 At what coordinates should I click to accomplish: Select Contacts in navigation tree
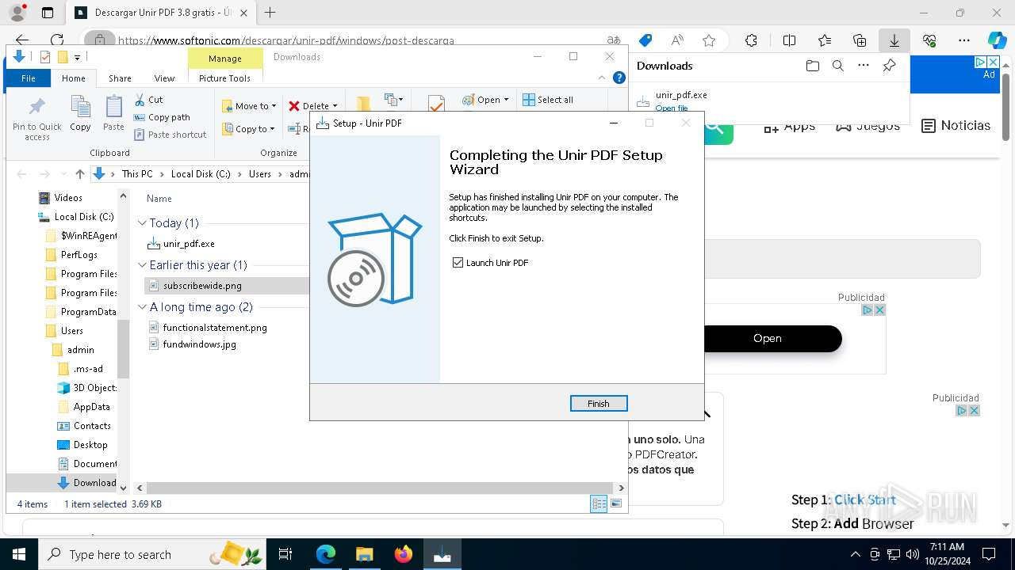(92, 426)
